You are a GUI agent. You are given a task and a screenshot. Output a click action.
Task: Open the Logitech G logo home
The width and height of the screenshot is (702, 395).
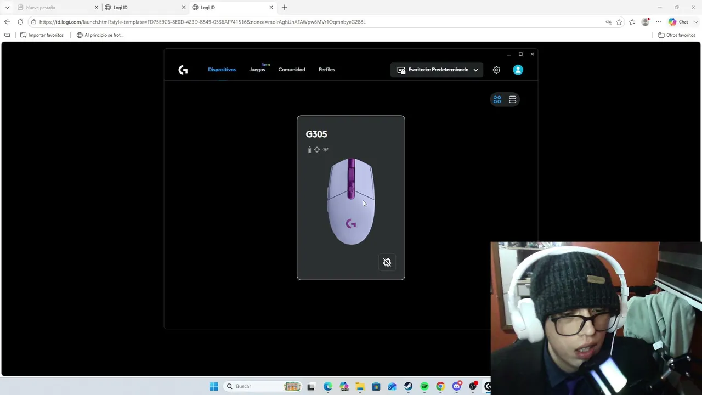click(183, 70)
